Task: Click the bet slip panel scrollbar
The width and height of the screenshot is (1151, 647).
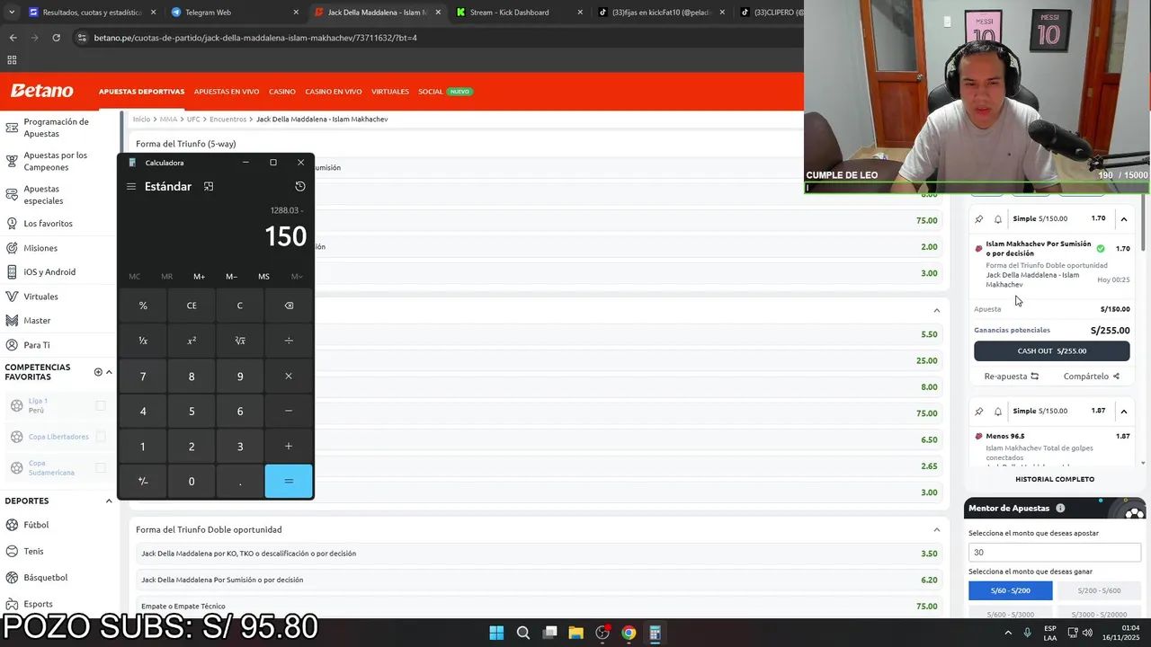Action: (1144, 225)
